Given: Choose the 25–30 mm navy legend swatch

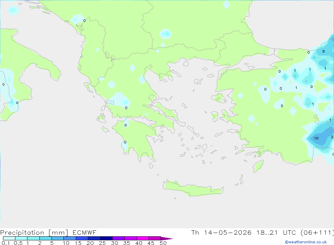Looking at the screenshot, I should 106,238.
